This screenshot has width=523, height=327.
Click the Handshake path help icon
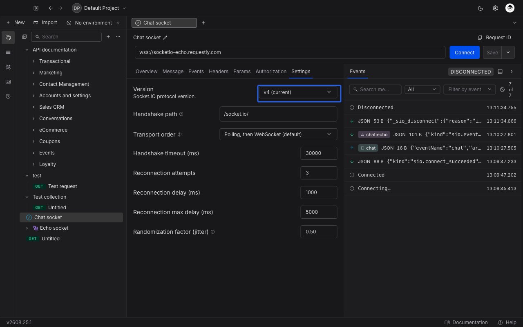[181, 114]
